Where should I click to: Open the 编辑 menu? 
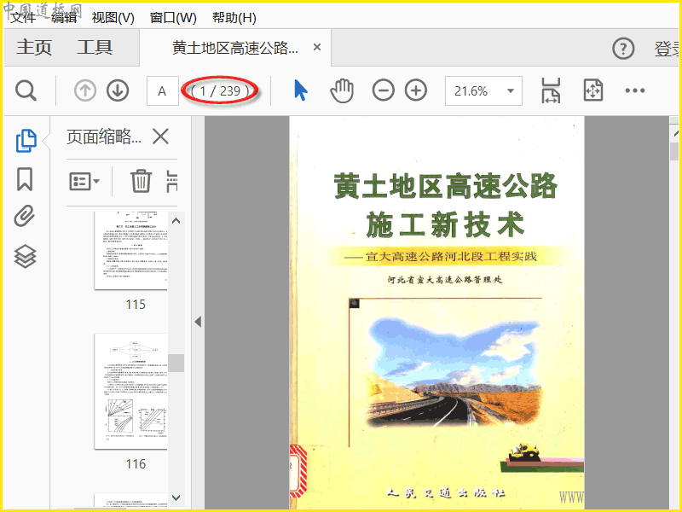(64, 18)
